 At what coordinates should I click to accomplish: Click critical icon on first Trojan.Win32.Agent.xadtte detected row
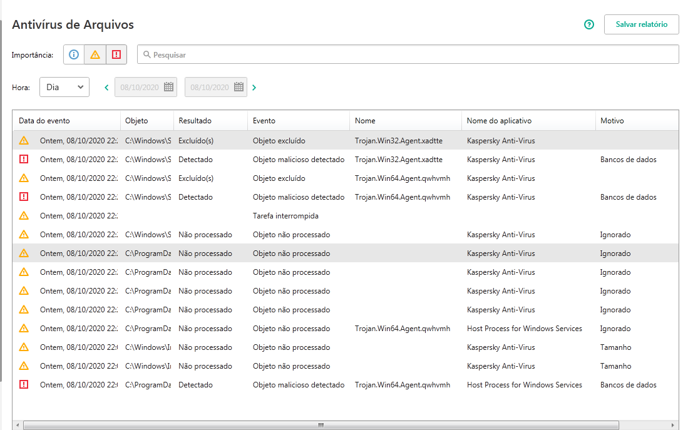click(x=24, y=160)
